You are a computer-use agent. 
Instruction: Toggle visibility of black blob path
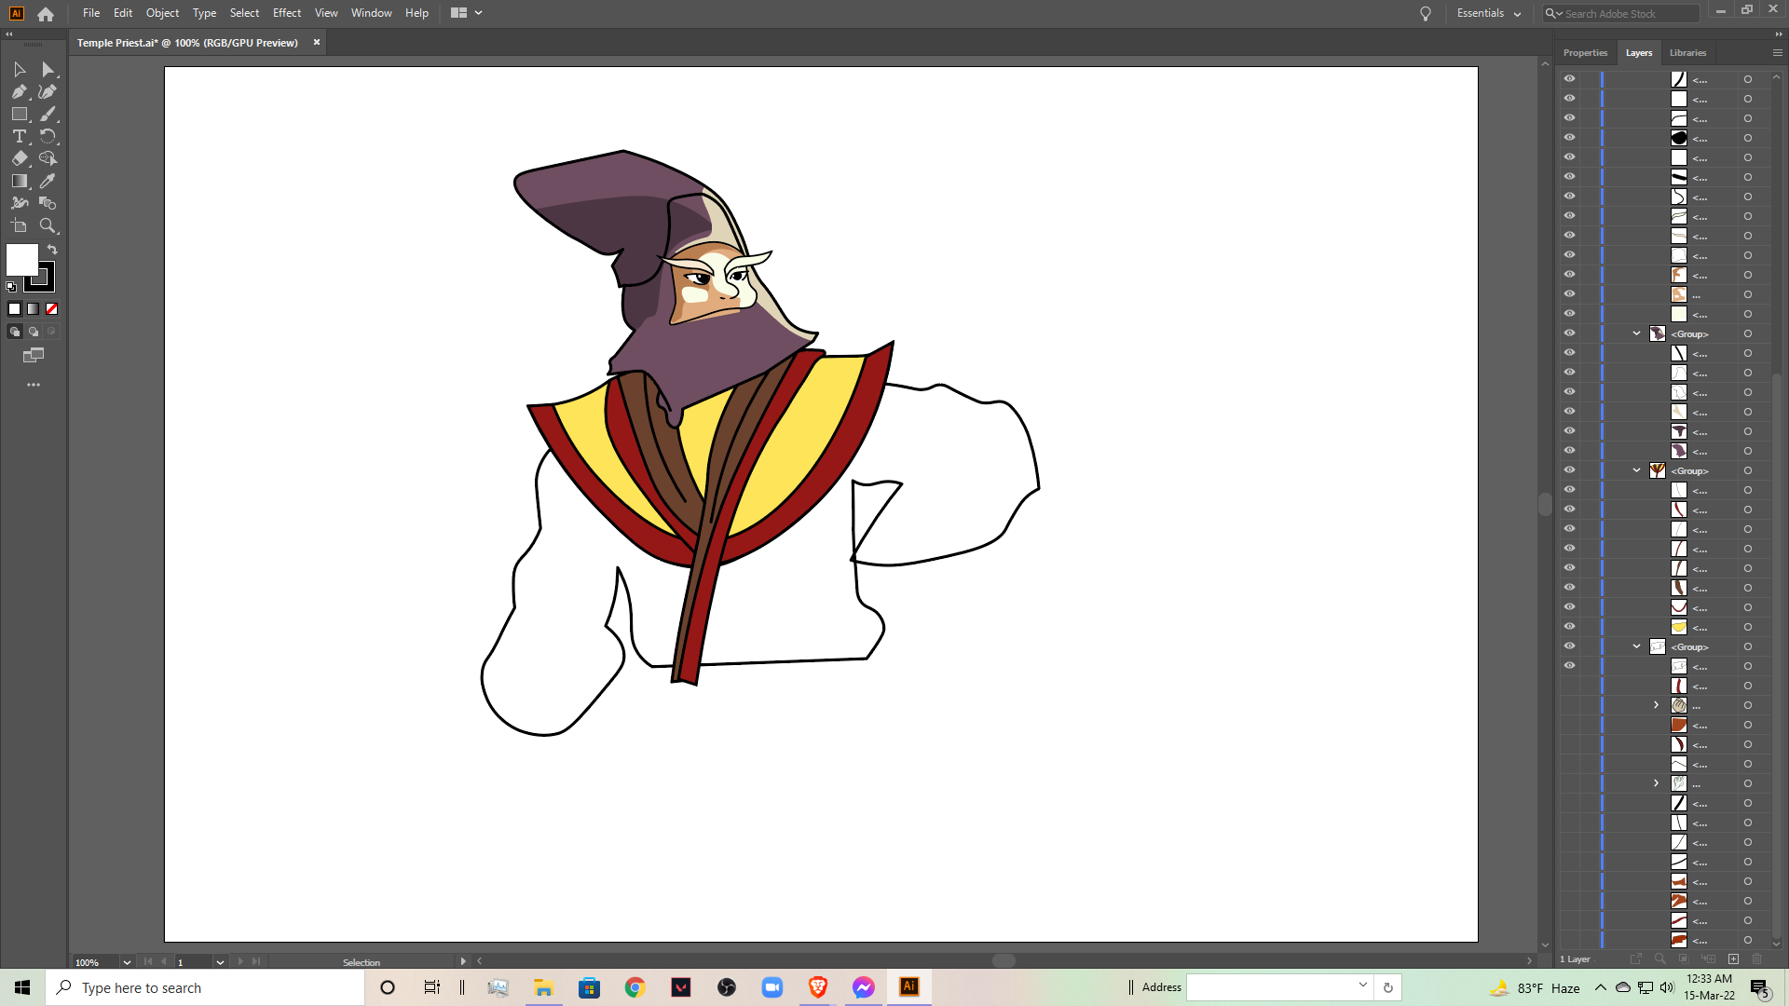tap(1569, 138)
